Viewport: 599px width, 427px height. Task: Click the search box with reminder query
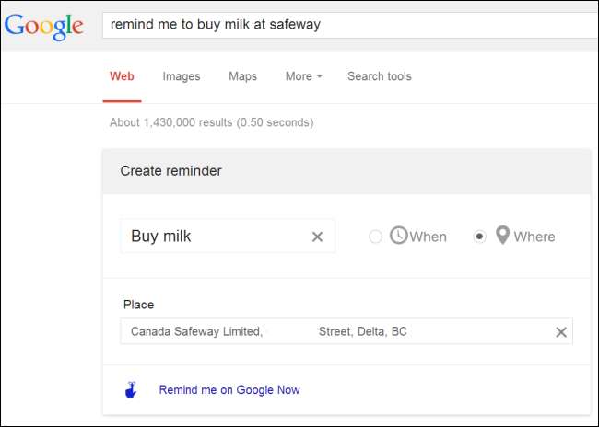350,25
